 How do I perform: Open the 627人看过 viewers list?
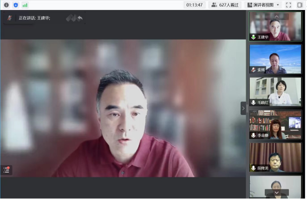coord(225,5)
